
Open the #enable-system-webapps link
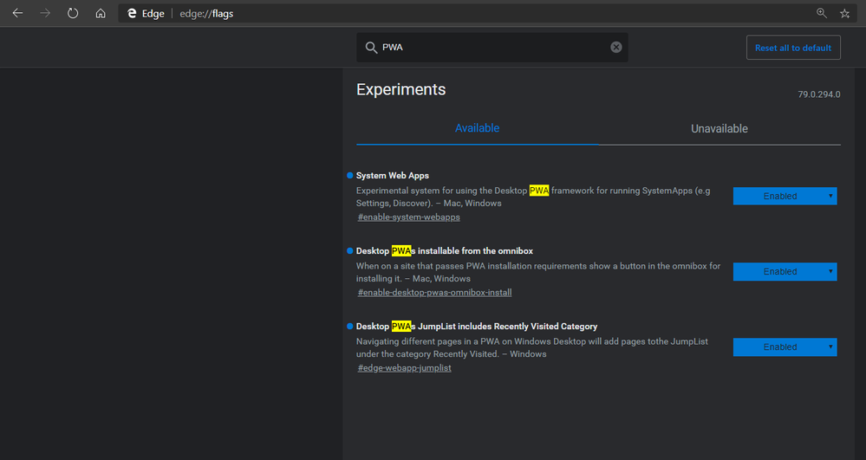(x=408, y=217)
